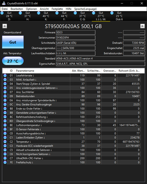Select disk F: at 44 °C

[64, 16]
